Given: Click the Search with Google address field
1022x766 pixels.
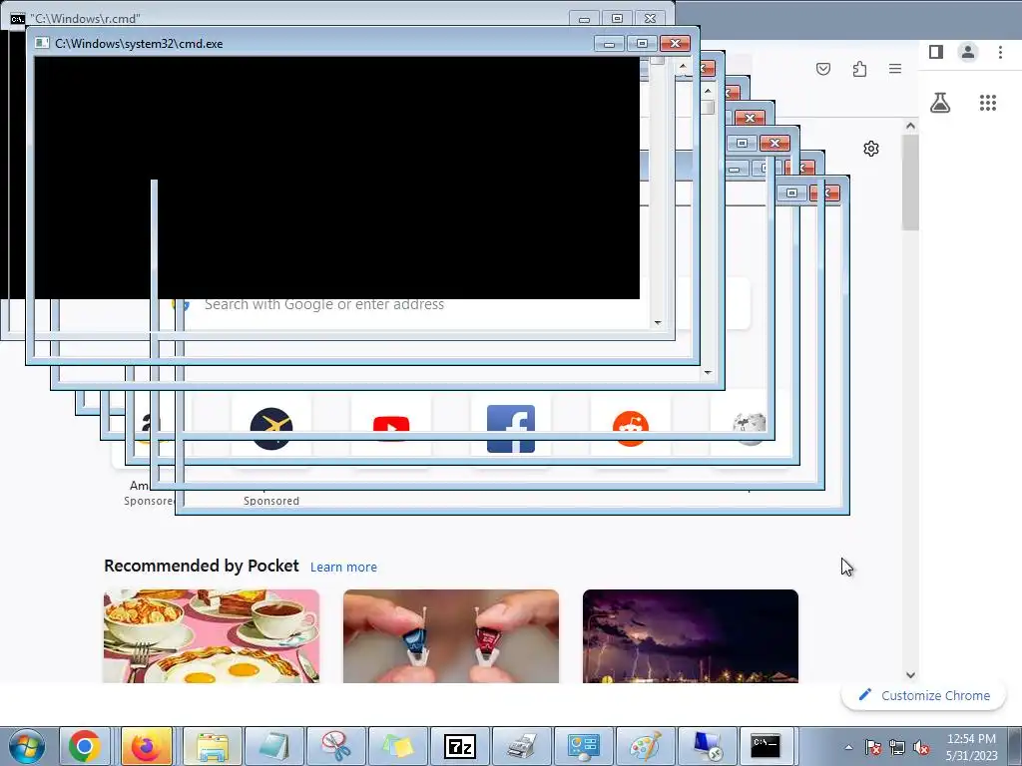Looking at the screenshot, I should point(456,304).
